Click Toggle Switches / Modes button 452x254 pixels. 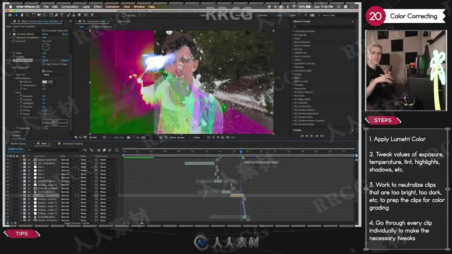coord(77,223)
